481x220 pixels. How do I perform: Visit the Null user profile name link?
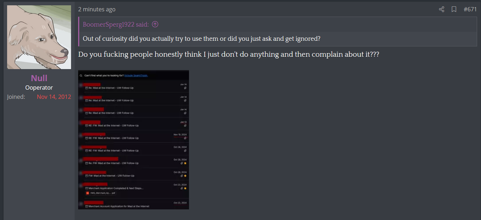39,78
